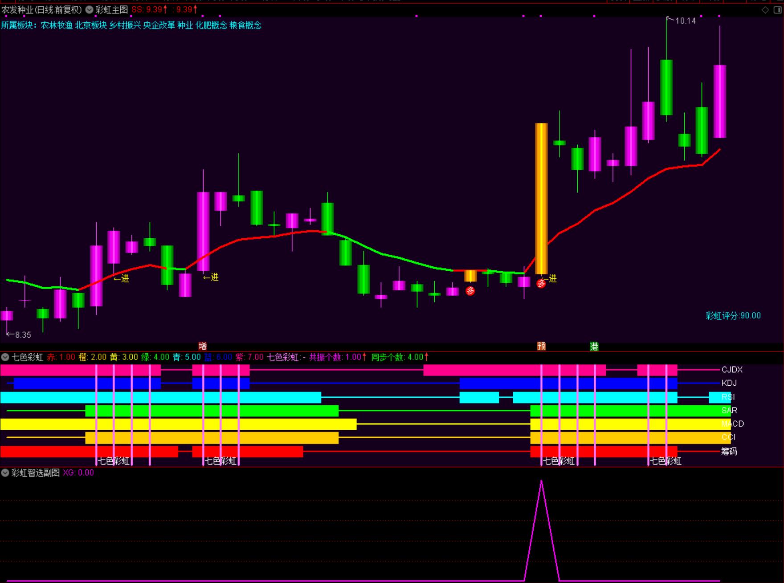Select the MACD row label

(733, 424)
